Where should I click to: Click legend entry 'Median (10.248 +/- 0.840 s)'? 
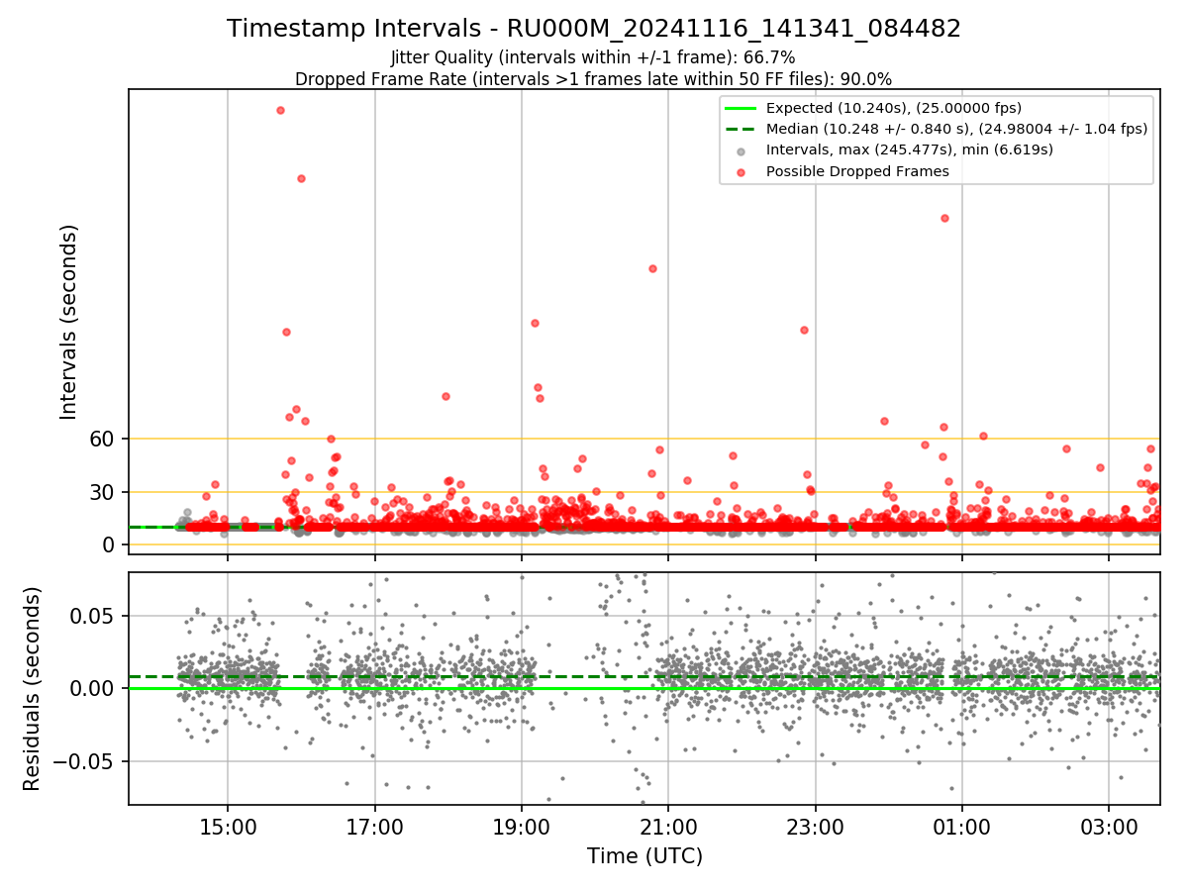pyautogui.click(x=956, y=129)
